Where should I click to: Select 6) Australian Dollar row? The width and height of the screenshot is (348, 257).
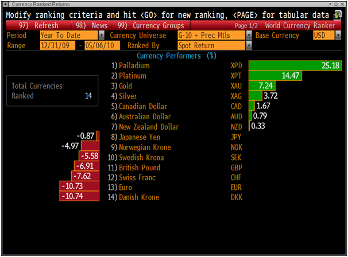141,116
